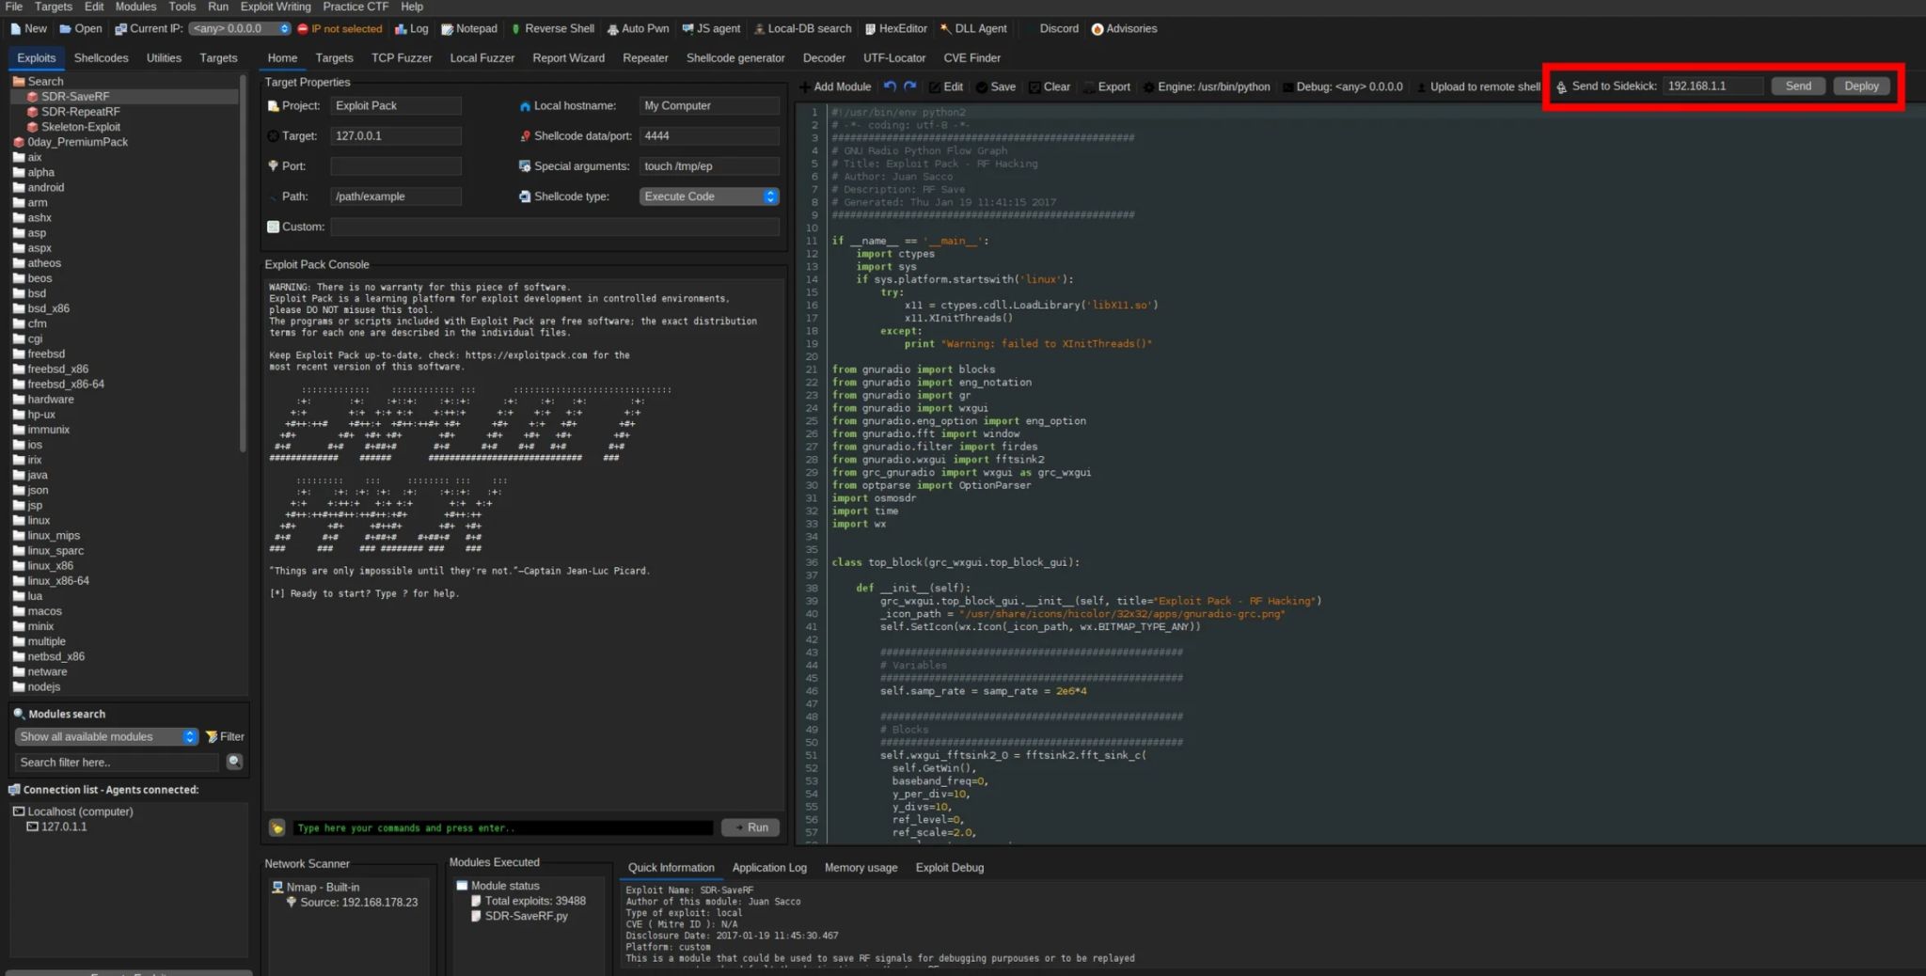This screenshot has width=1926, height=976.
Task: Open the HexEditor tool
Action: click(x=895, y=29)
